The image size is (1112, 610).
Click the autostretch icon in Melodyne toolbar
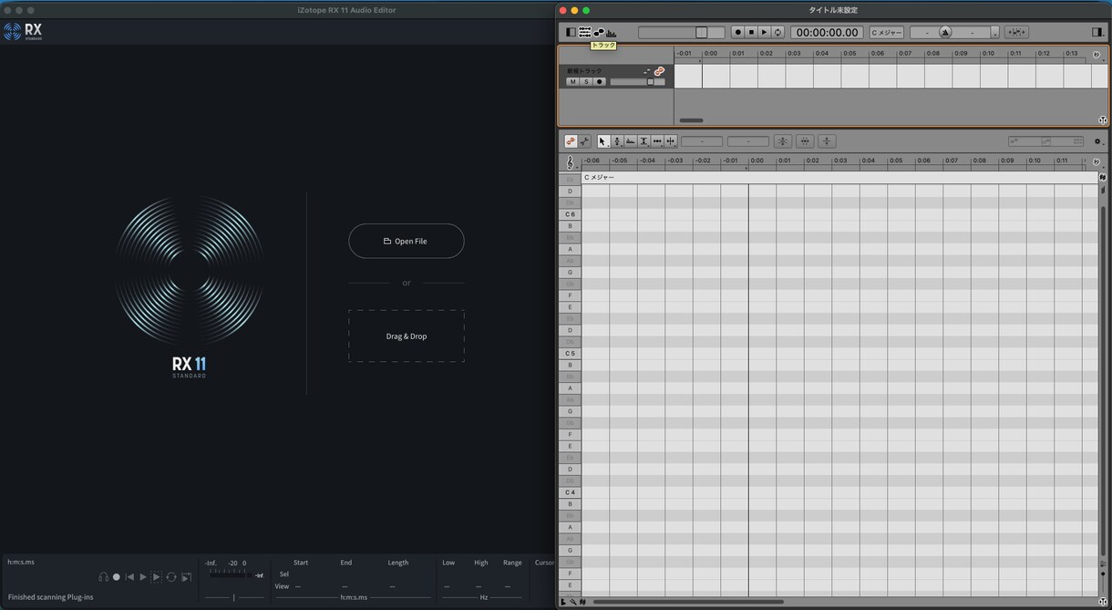(x=1016, y=32)
